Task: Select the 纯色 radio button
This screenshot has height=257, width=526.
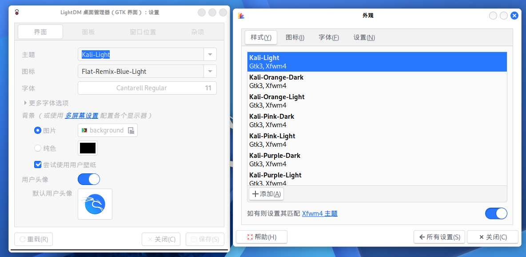Action: click(38, 148)
